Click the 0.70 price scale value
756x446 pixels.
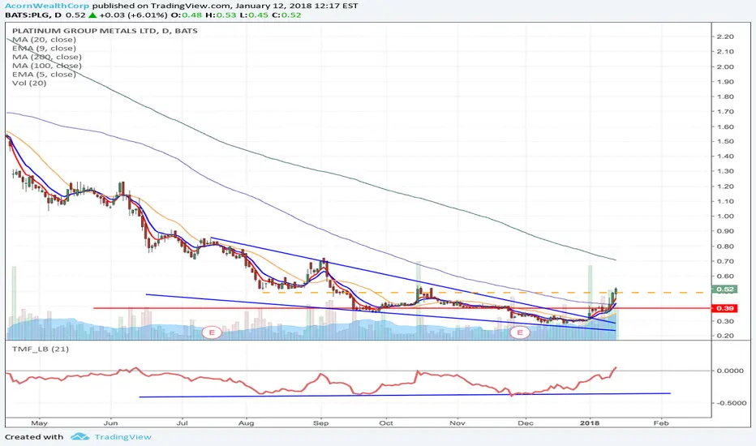click(x=725, y=261)
